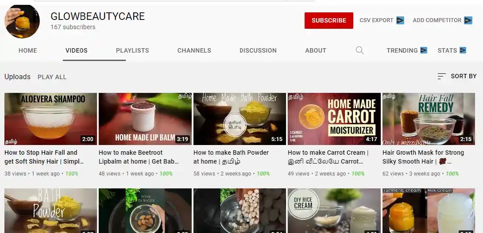Click the Sort By lines icon
Screen dimensions: 483x233
click(441, 76)
